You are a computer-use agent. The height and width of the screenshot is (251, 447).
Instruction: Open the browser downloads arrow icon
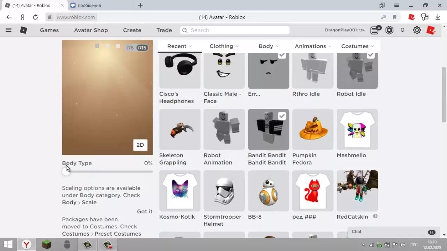click(x=438, y=17)
